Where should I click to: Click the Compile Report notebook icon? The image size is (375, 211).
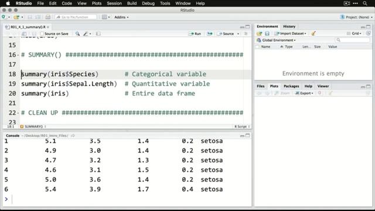coord(98,34)
